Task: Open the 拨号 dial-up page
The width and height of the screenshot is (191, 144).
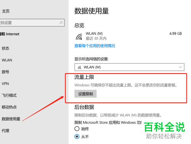Action: click(5, 72)
